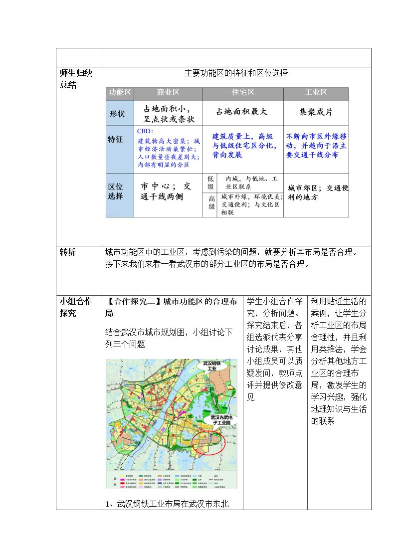Click the 占地面积最大 cell
The height and width of the screenshot is (560, 396).
242,112
